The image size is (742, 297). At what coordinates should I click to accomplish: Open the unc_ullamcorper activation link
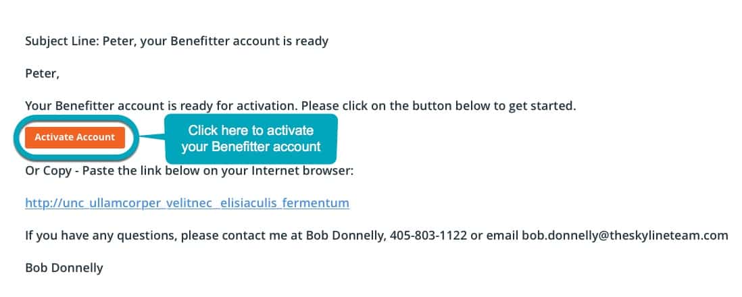click(x=187, y=203)
